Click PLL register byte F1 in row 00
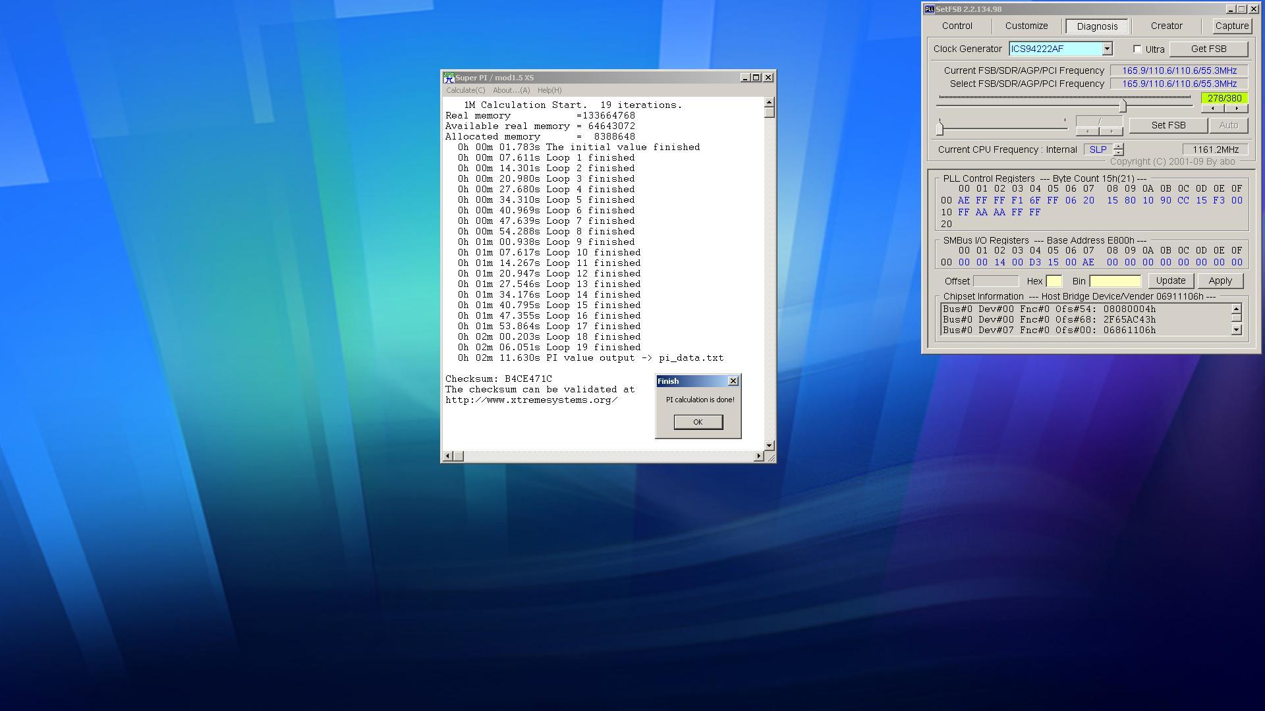 click(x=1017, y=201)
